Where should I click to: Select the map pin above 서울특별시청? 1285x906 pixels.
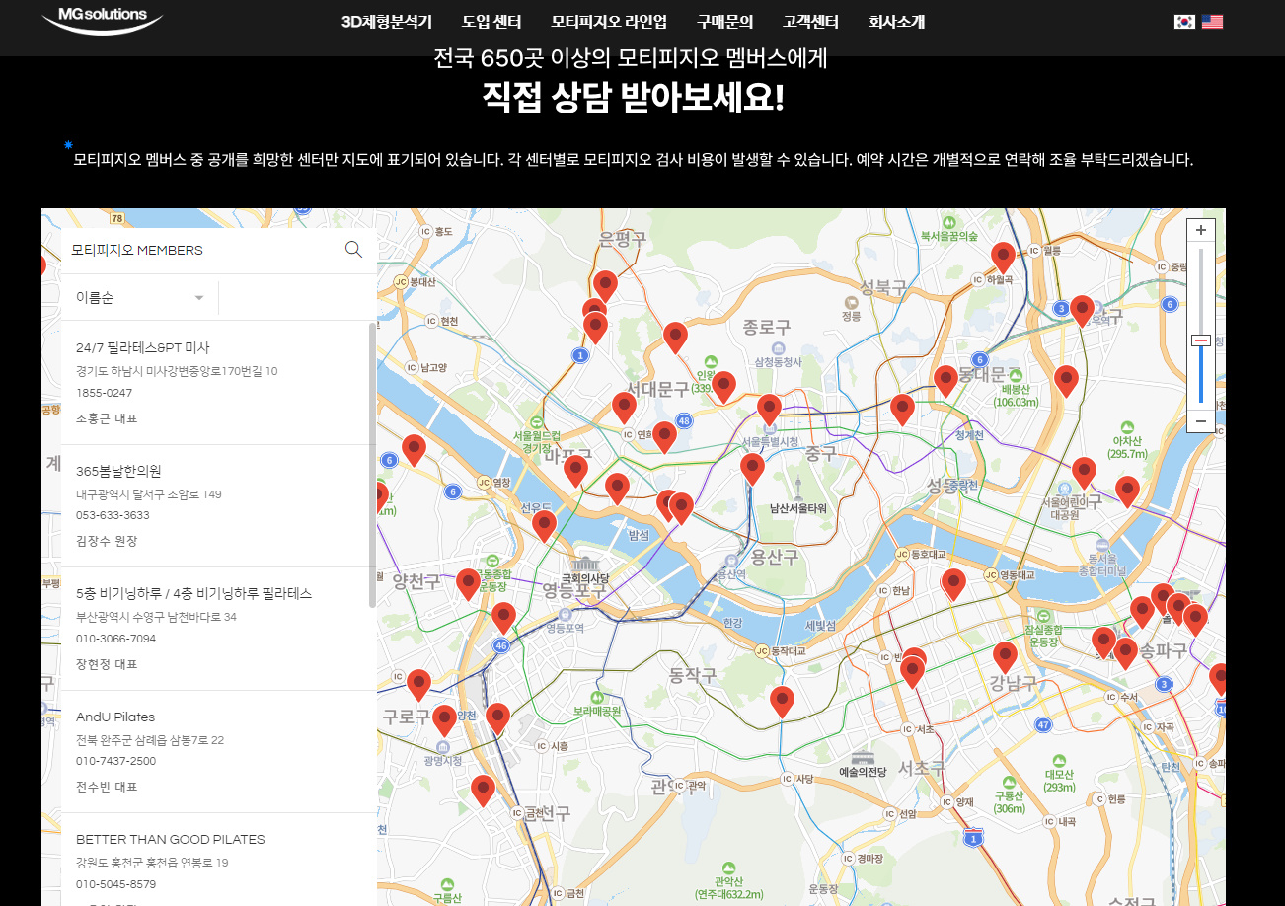point(769,410)
